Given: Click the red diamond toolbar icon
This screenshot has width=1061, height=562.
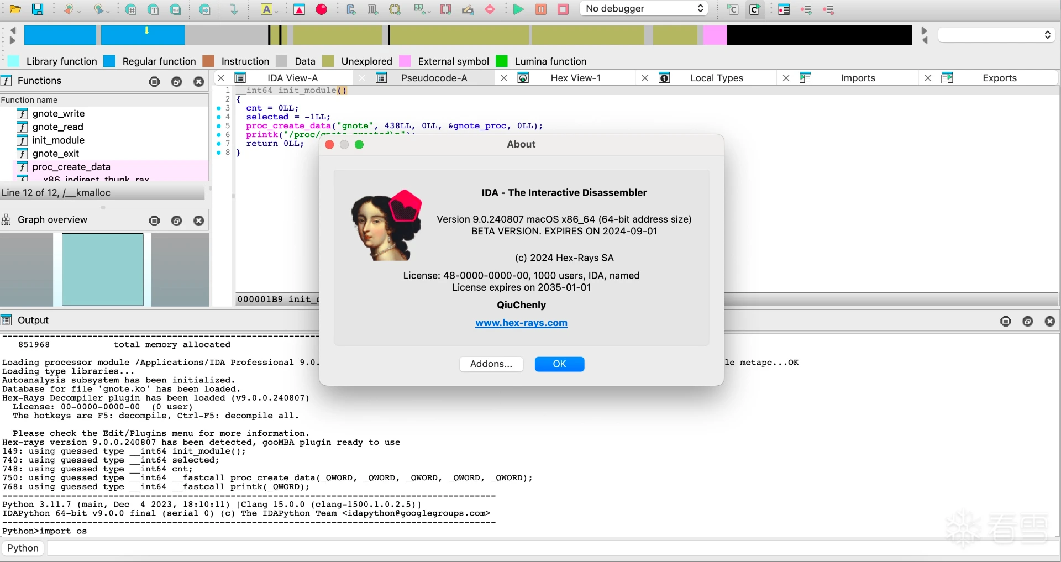Looking at the screenshot, I should click(x=490, y=9).
